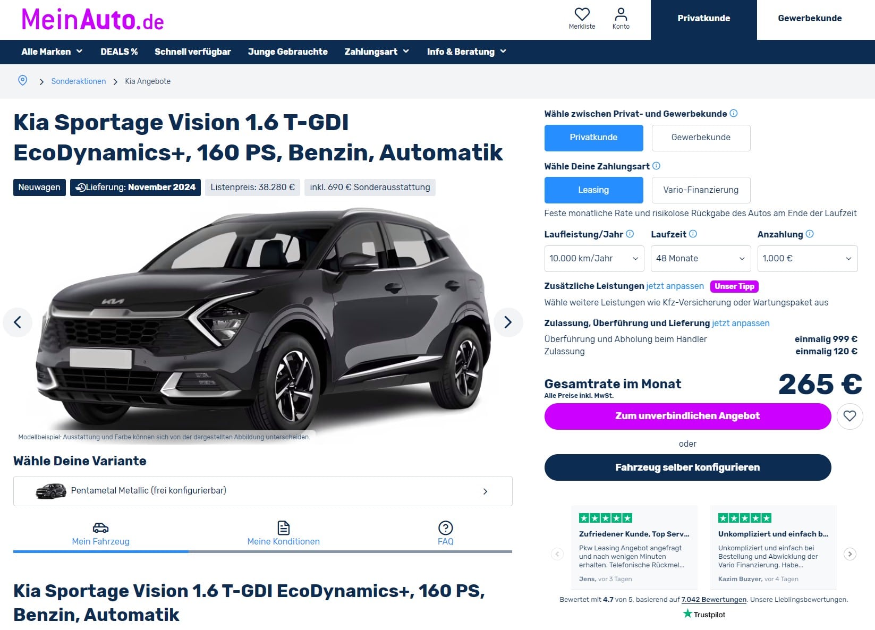Show next car image with right arrow
The width and height of the screenshot is (875, 630).
point(508,322)
